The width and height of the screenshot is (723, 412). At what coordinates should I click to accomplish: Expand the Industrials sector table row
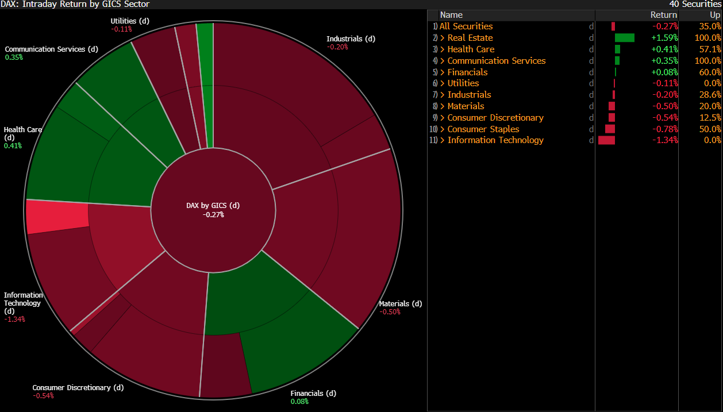point(443,95)
